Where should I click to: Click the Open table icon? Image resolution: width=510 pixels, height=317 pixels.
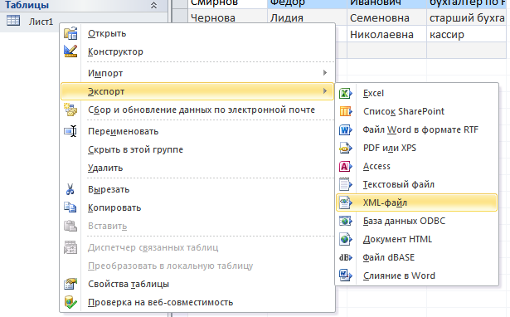point(70,33)
